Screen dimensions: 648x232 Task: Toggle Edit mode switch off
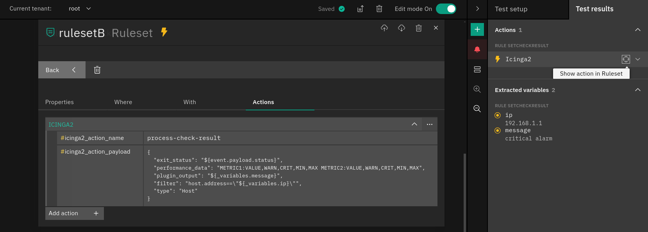(x=446, y=9)
